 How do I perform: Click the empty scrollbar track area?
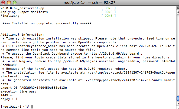pyautogui.click(x=178, y=55)
